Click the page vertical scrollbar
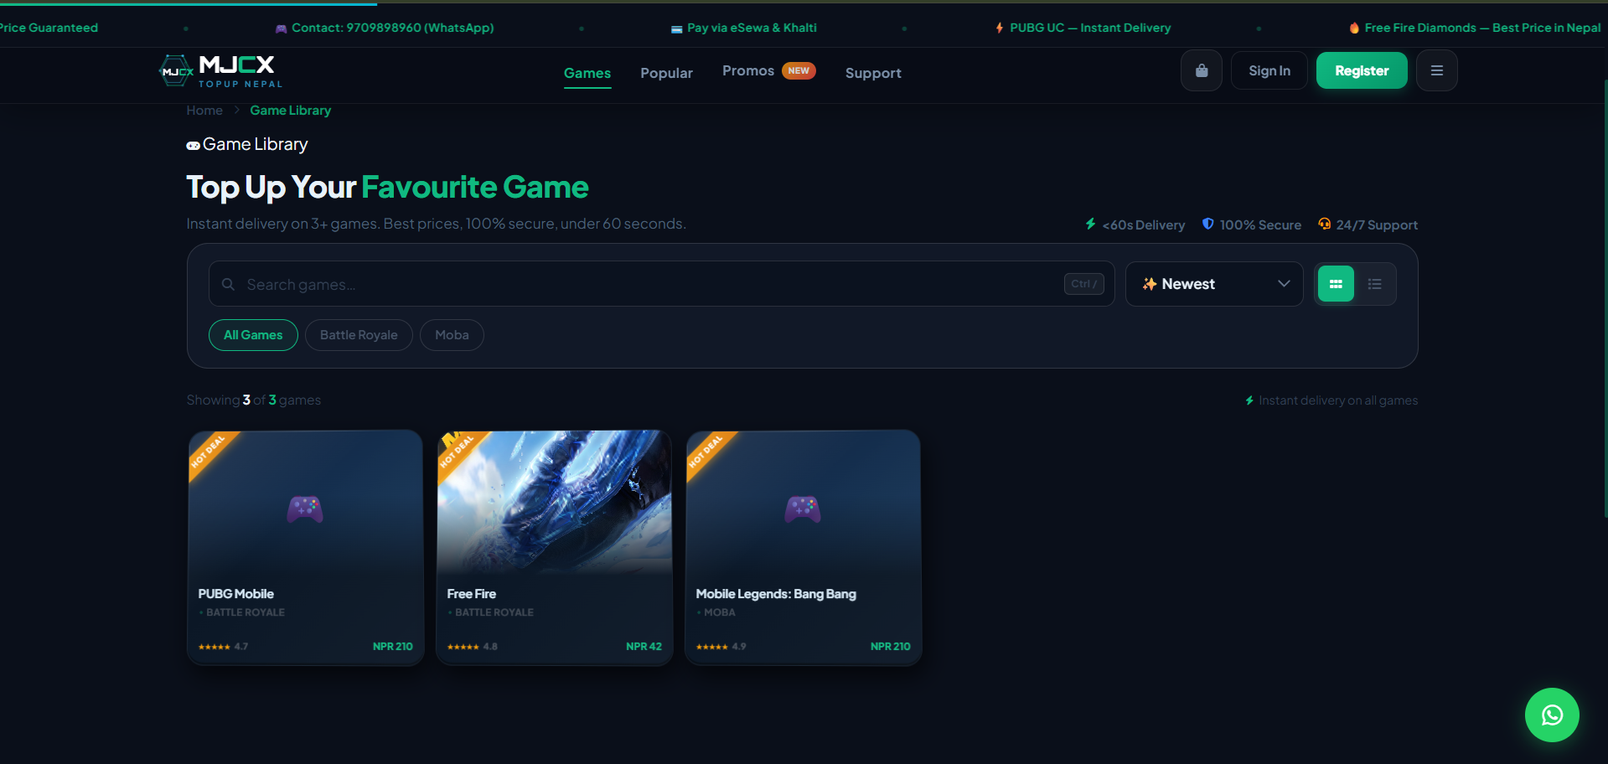 pos(1605,298)
